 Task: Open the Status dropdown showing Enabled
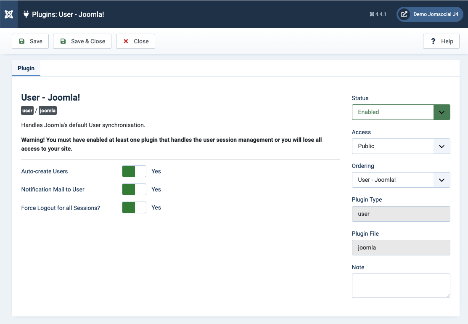401,112
